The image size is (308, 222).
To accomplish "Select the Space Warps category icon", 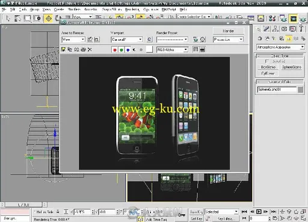I will [296, 39].
